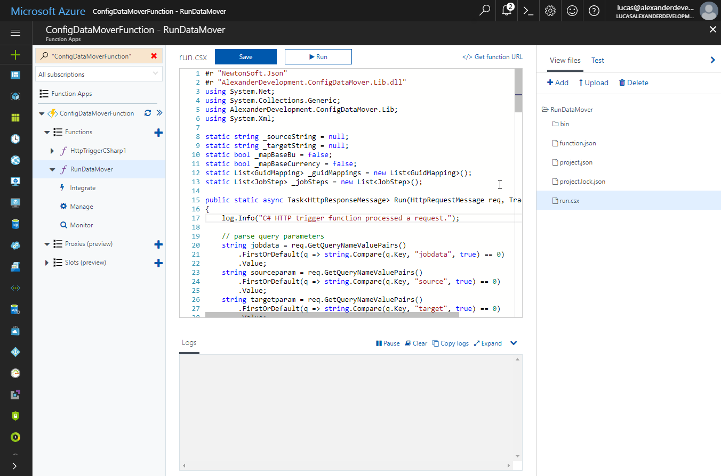Open the portal hamburger menu
Viewport: 721px width, 476px height.
tap(15, 33)
